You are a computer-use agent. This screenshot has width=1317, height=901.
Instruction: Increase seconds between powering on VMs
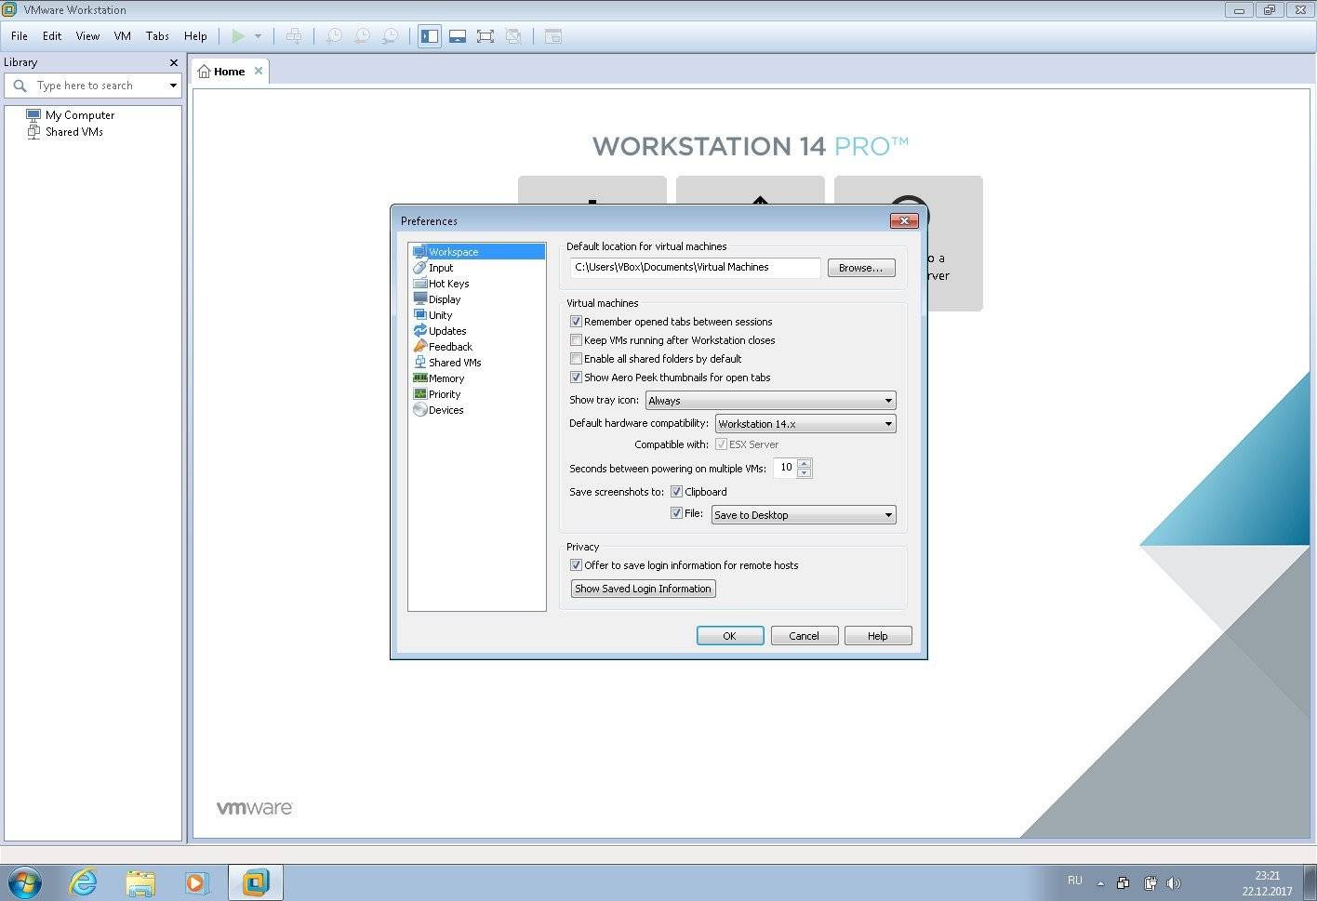click(805, 463)
